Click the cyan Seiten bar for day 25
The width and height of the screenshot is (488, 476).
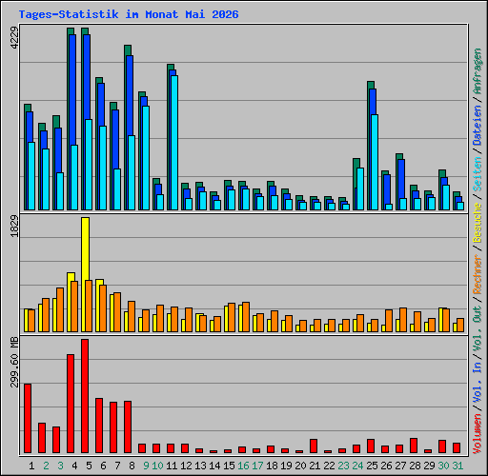(x=375, y=163)
